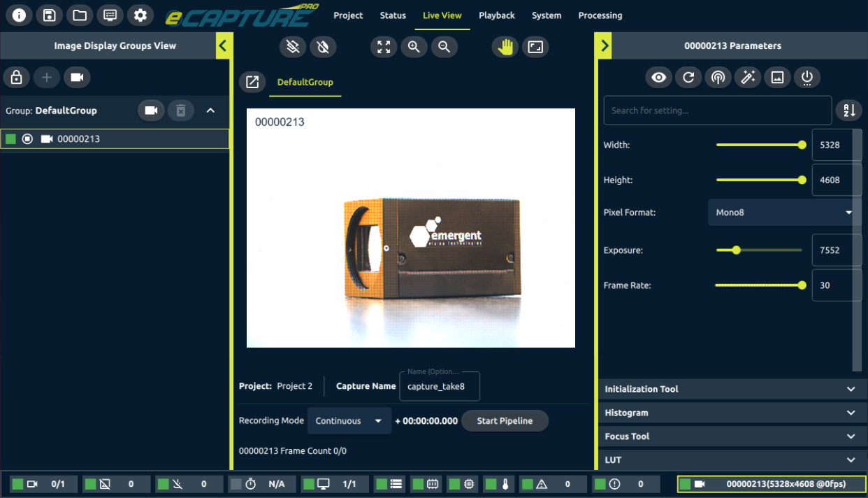Click the layers-off icon above the viewer
Viewport: 868px width, 498px height.
pos(293,47)
